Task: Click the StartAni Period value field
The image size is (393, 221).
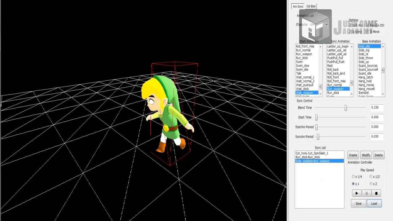Action: pos(377,127)
